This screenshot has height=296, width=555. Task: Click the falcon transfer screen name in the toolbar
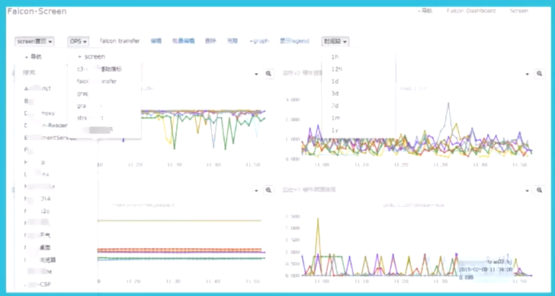point(120,41)
